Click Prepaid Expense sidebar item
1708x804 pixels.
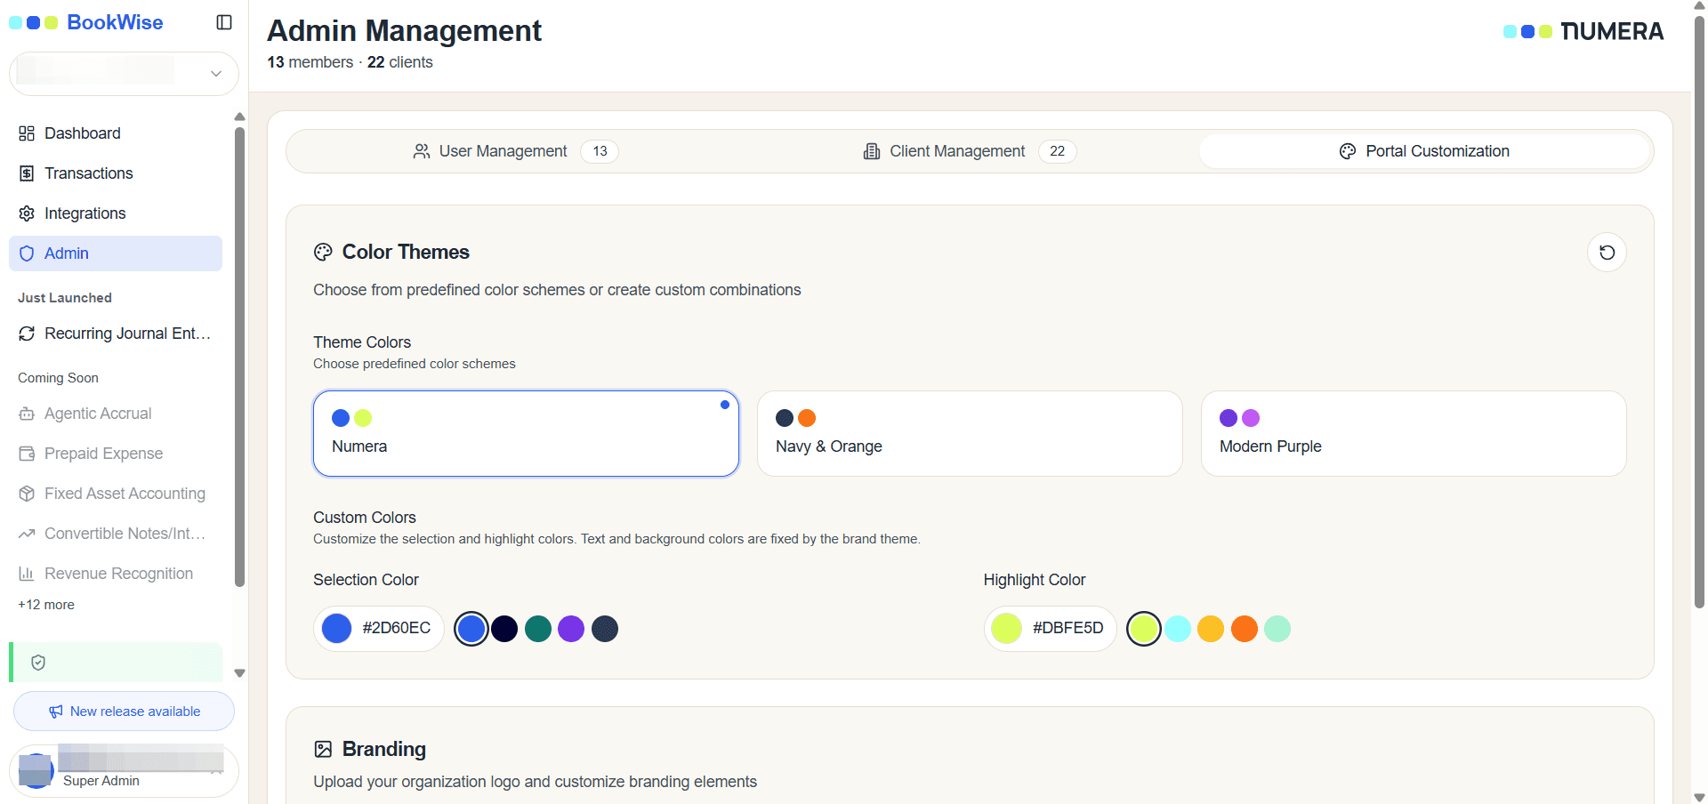(x=116, y=454)
